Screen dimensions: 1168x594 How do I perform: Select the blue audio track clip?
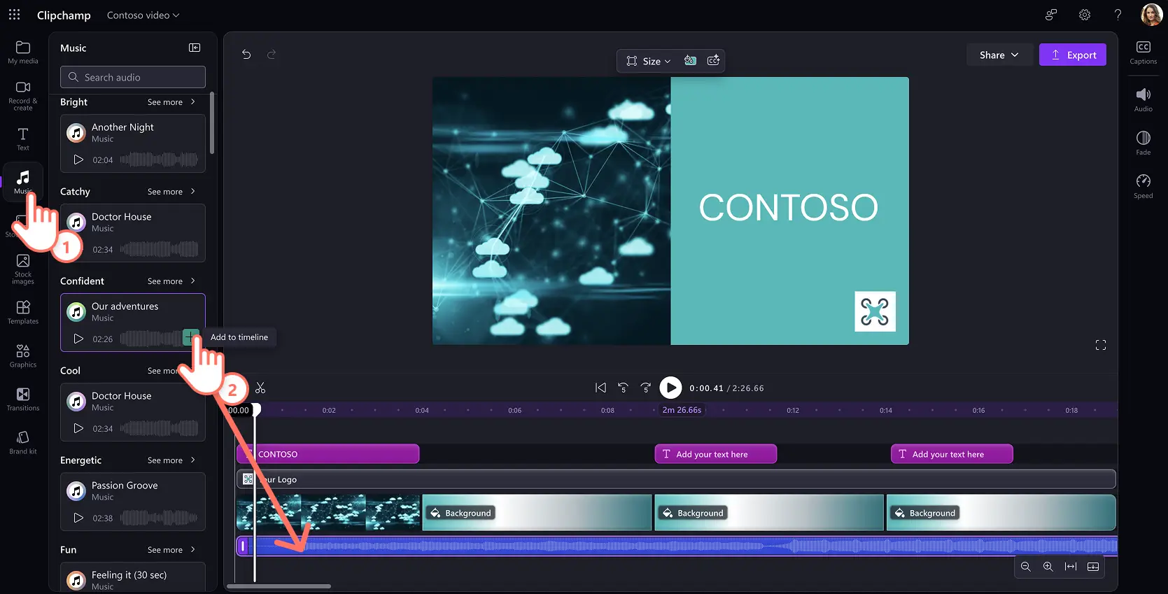tap(677, 546)
